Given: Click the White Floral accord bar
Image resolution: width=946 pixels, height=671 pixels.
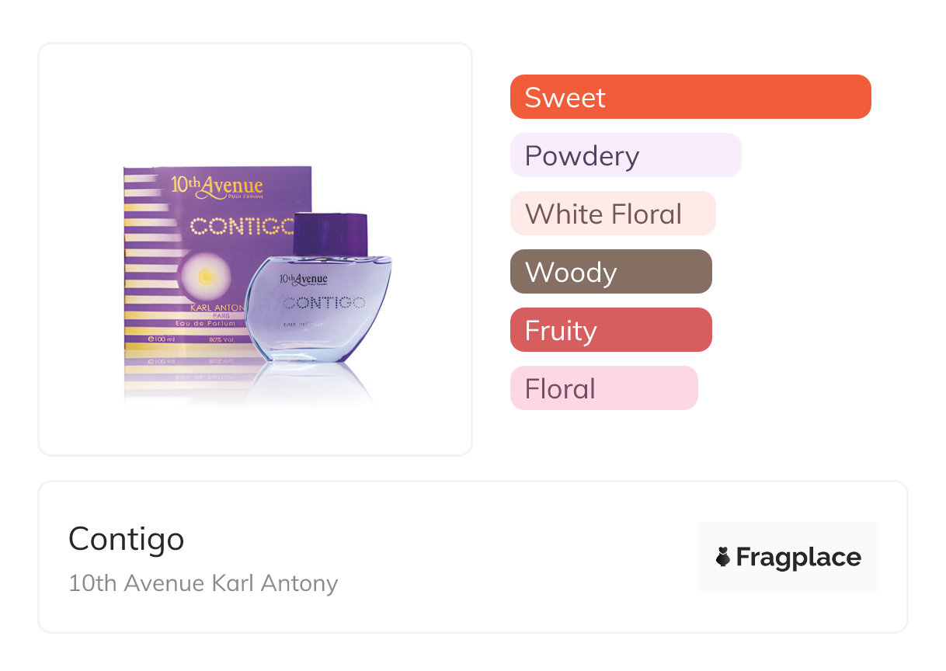Looking at the screenshot, I should 612,214.
